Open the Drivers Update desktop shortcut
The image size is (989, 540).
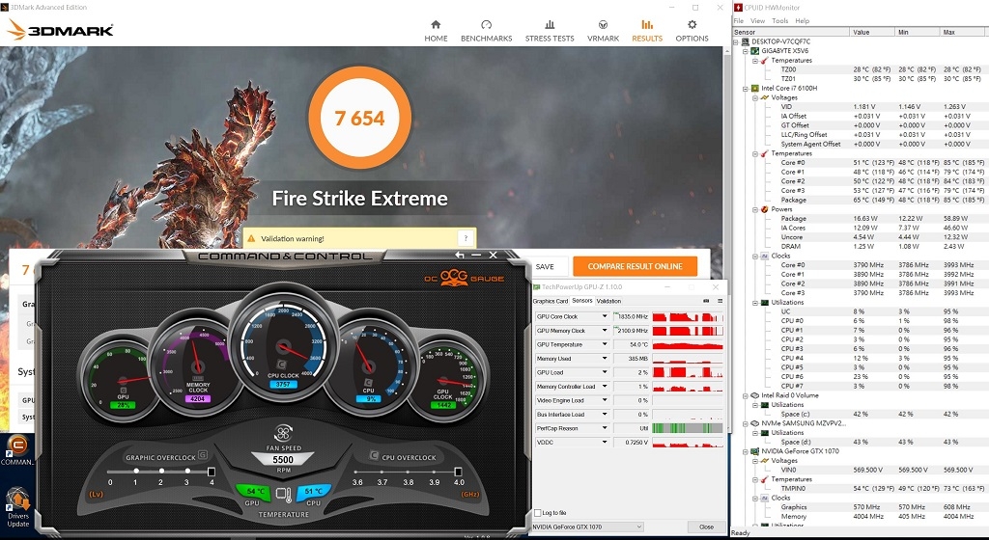(17, 508)
